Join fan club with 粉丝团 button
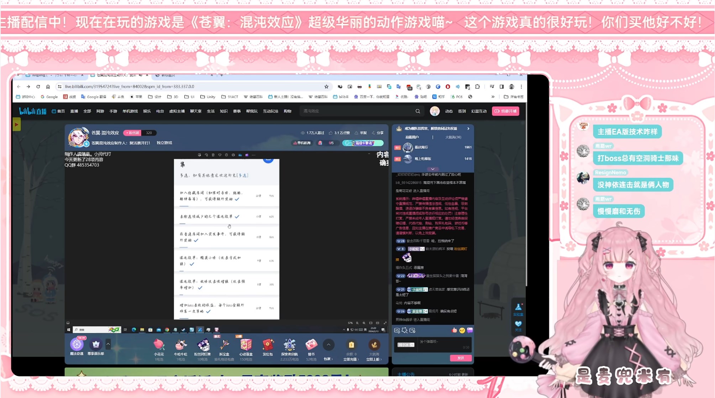 pyautogui.click(x=132, y=133)
